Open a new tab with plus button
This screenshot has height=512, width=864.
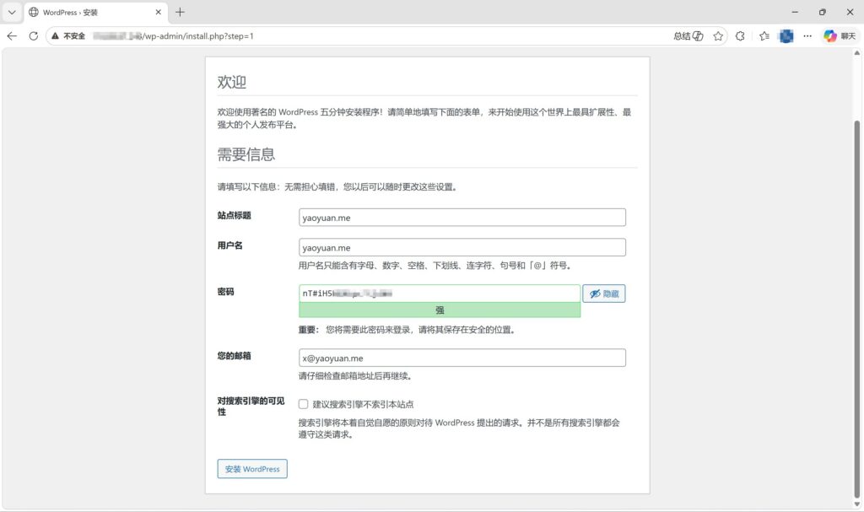click(180, 13)
